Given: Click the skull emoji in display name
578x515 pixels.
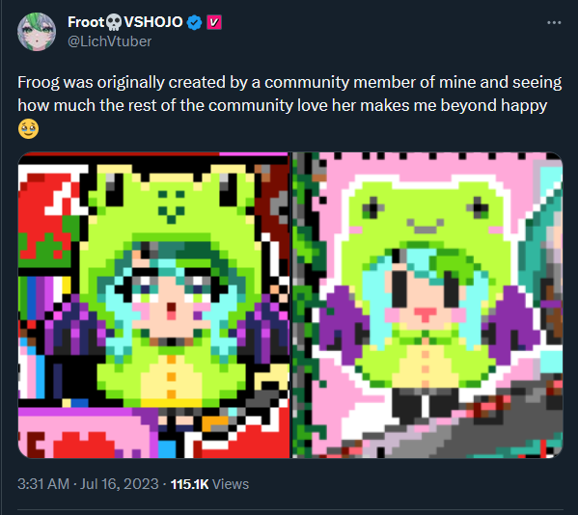Looking at the screenshot, I should pos(114,22).
